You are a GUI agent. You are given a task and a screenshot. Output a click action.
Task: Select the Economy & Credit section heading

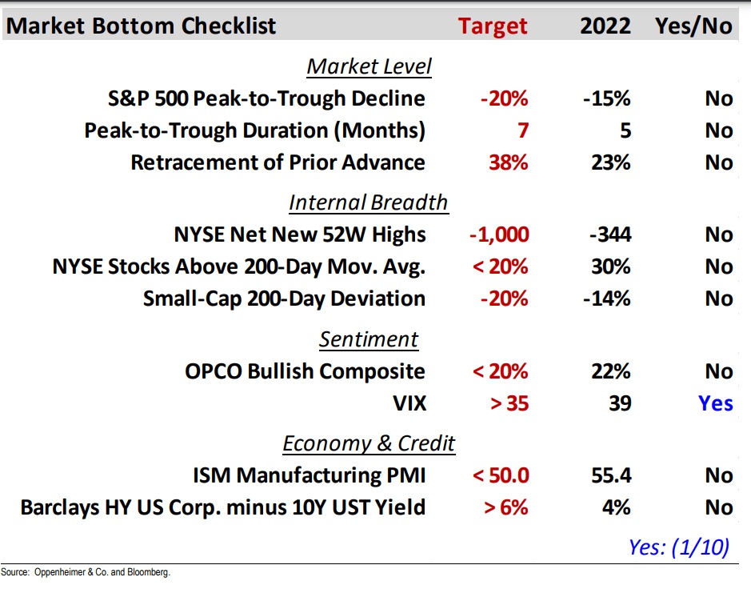(369, 443)
